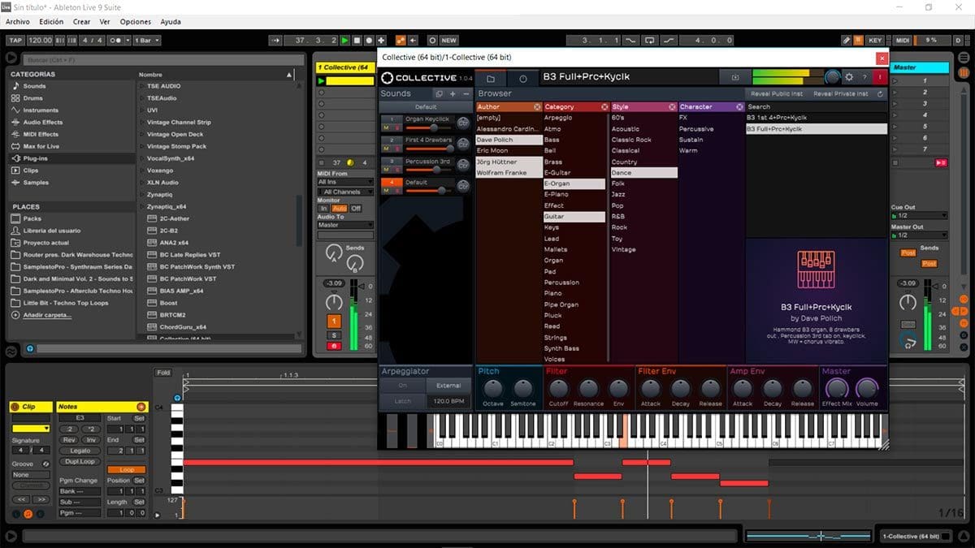975x548 pixels.
Task: Expand the Zynaptiq plug-in folder
Action: coord(142,195)
